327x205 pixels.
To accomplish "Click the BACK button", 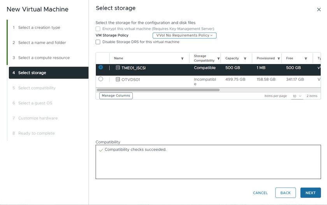I will (285, 193).
